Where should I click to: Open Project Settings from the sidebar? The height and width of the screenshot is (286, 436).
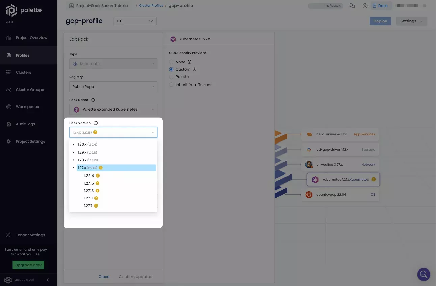(8, 141)
